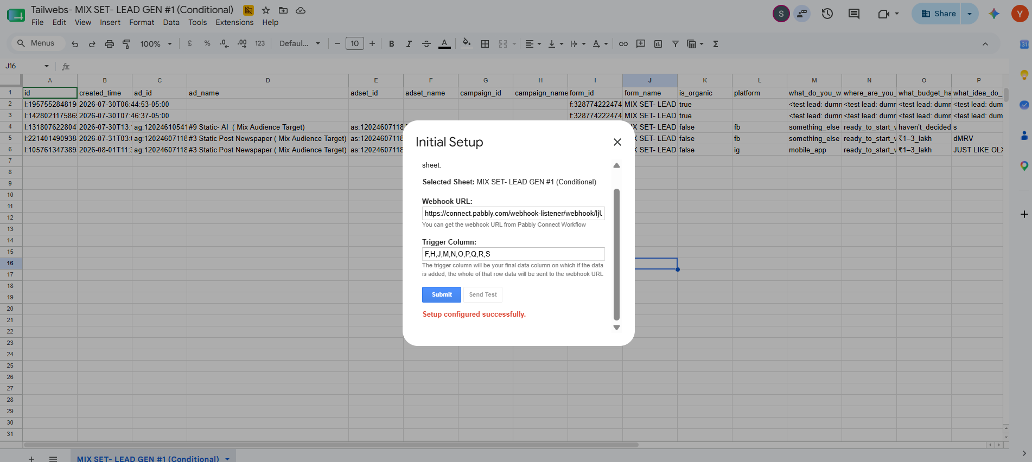This screenshot has height=462, width=1032.
Task: Open the fill color picker
Action: (466, 43)
